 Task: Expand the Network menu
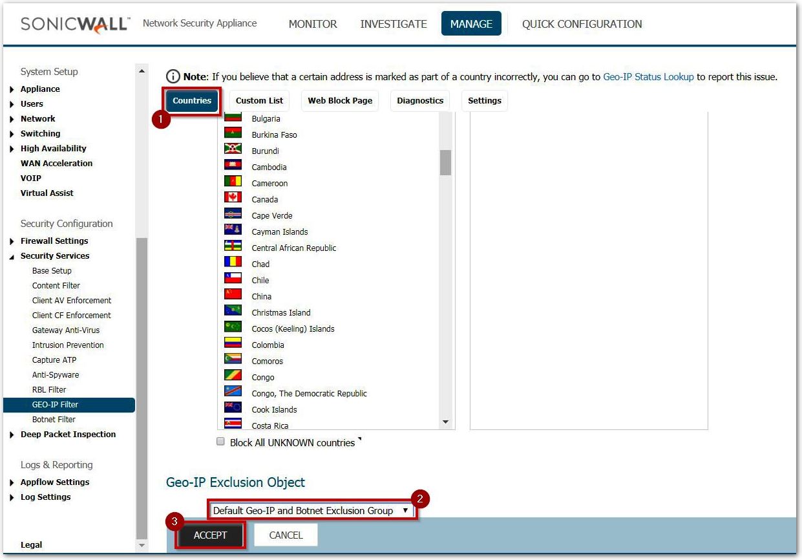13,119
